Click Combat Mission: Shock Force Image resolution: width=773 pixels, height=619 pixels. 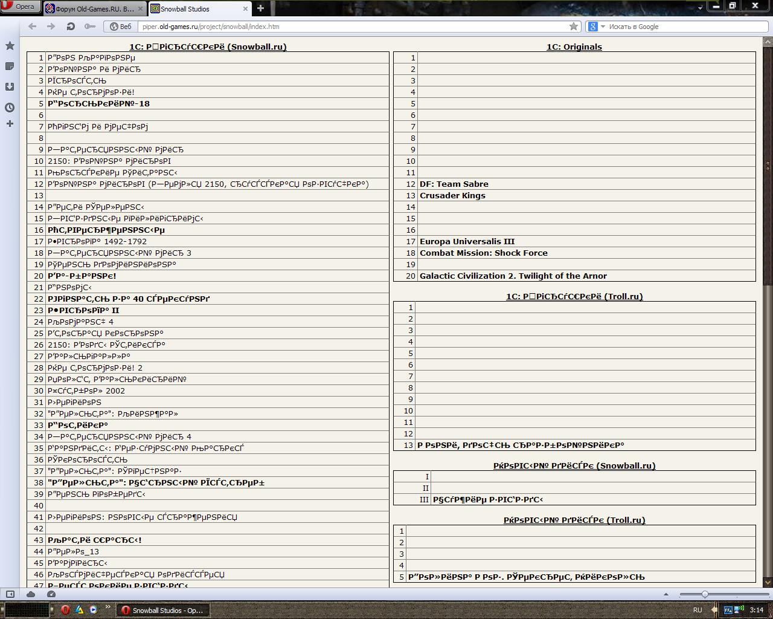click(484, 253)
